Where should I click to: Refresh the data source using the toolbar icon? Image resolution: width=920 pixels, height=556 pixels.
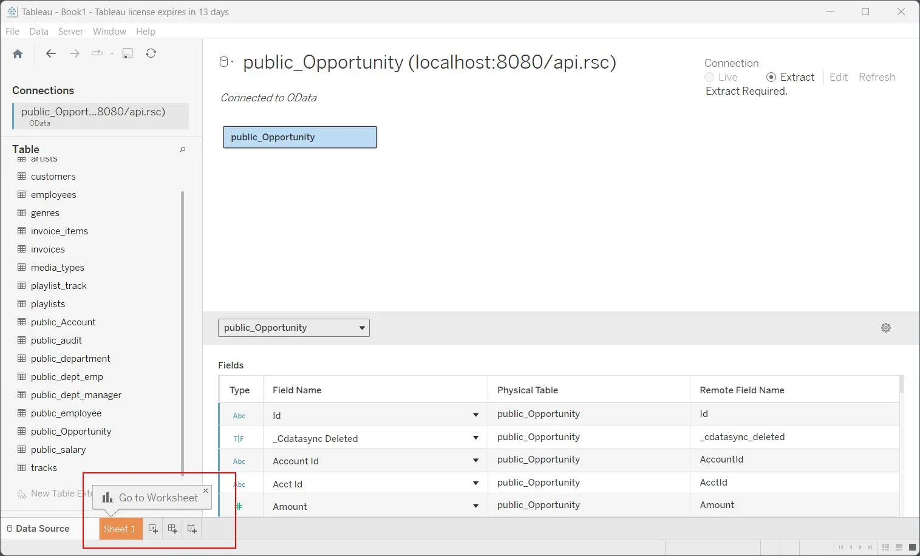point(151,53)
